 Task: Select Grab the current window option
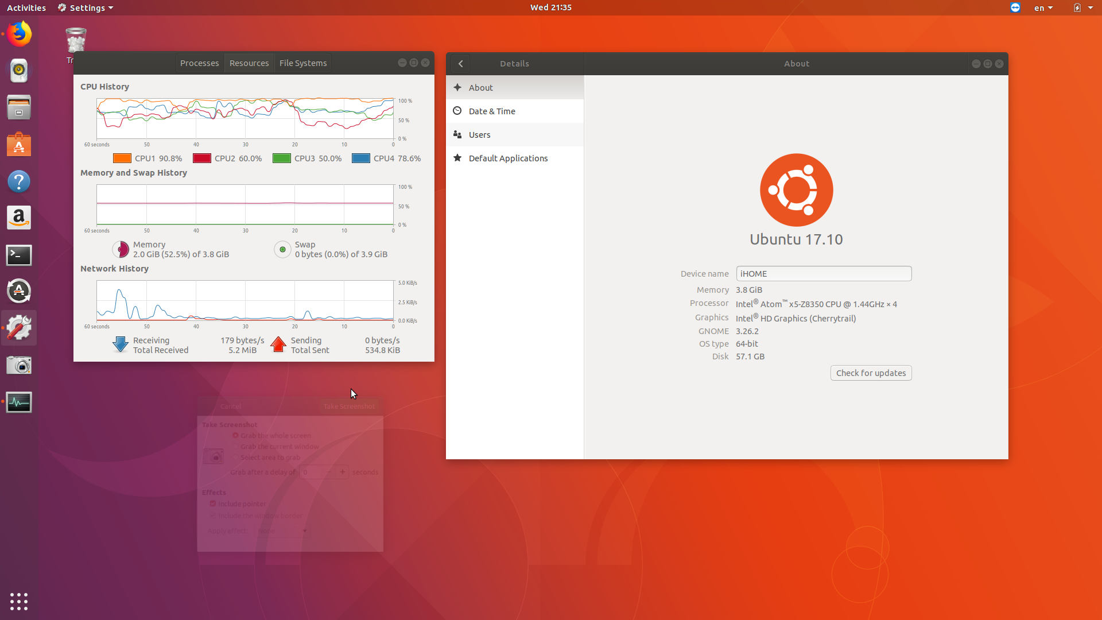coord(235,447)
